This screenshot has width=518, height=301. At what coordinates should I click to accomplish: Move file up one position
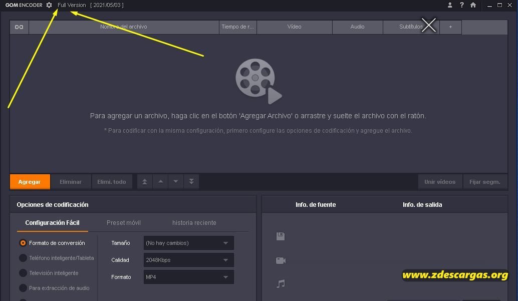160,181
